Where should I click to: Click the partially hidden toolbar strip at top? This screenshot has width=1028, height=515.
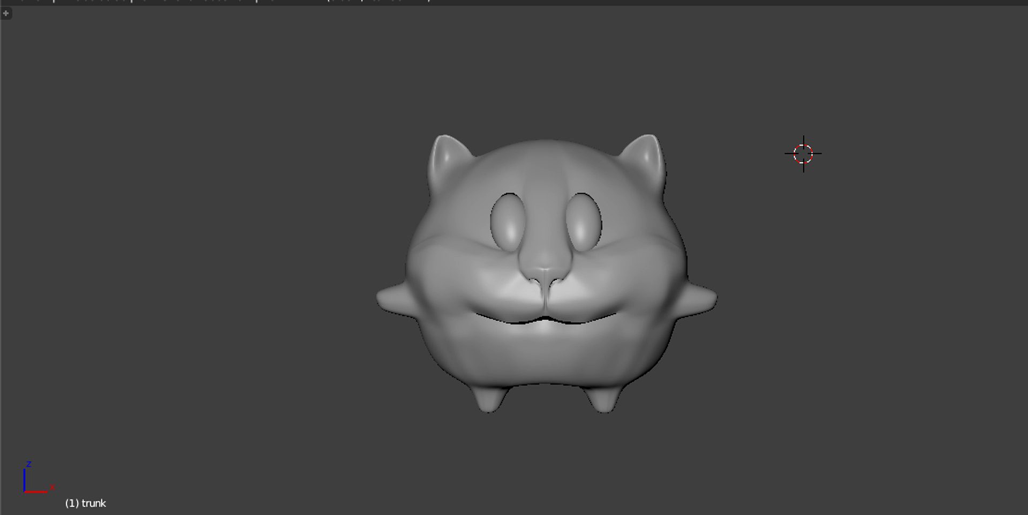[214, 2]
